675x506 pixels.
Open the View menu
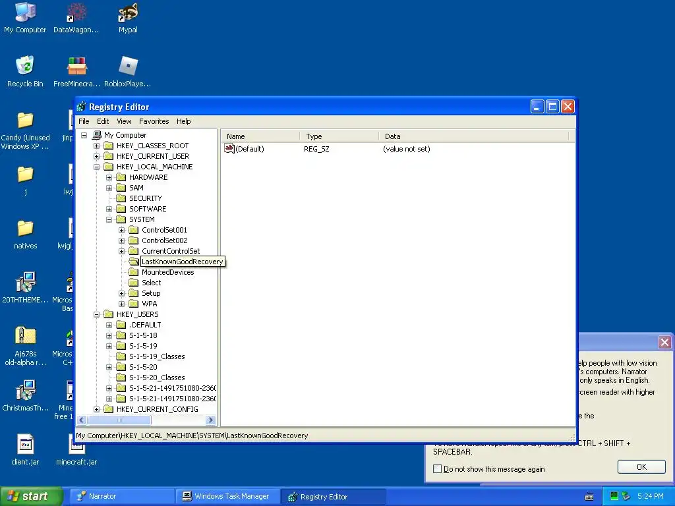[124, 121]
